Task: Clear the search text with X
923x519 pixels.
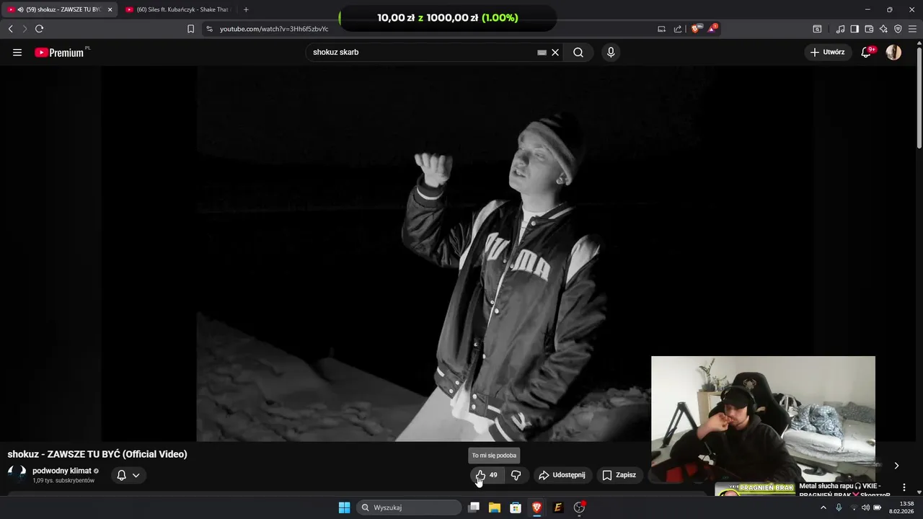Action: tap(555, 53)
